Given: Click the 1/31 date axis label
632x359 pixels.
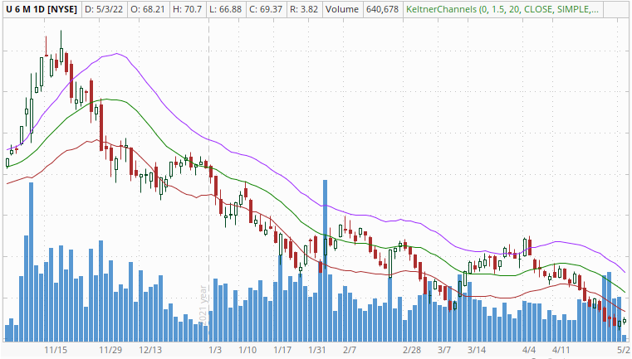Looking at the screenshot, I should click(317, 350).
